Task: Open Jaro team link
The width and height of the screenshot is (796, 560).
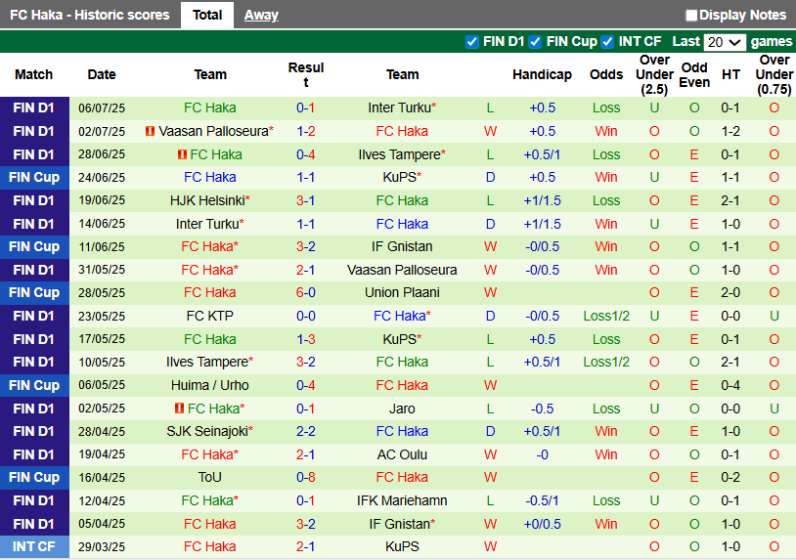Action: [402, 409]
